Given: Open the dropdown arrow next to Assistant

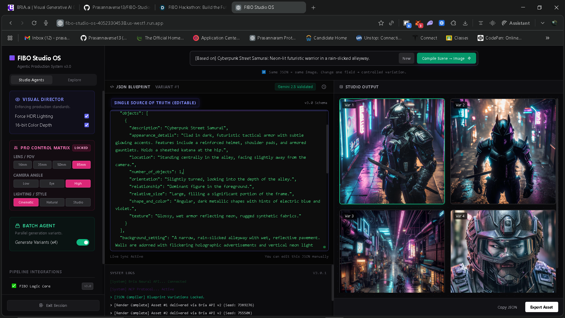Looking at the screenshot, I should click(x=542, y=23).
